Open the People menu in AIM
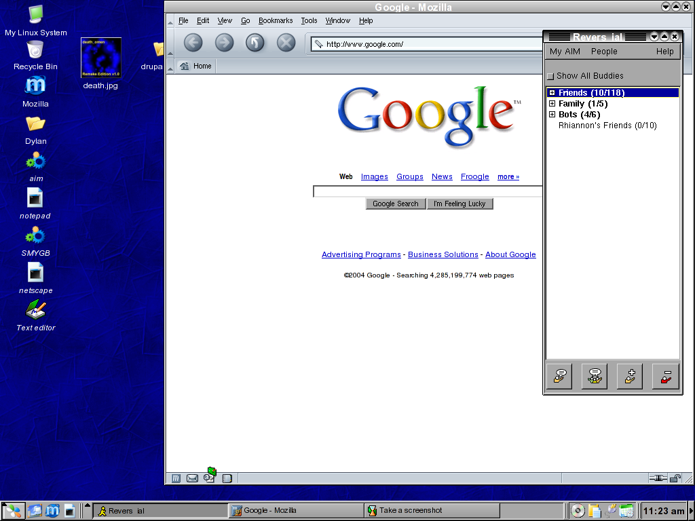Viewport: 695px width, 521px height. pos(604,52)
